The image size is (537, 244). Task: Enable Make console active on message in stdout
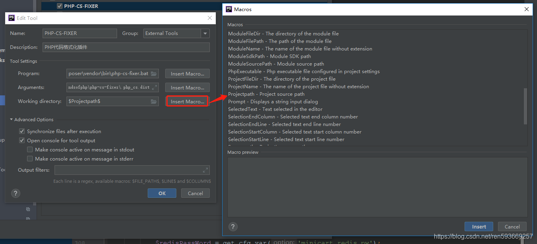pyautogui.click(x=30, y=149)
